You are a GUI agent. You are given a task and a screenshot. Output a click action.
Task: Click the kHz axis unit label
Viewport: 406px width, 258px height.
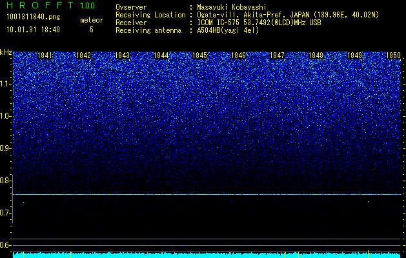6,52
